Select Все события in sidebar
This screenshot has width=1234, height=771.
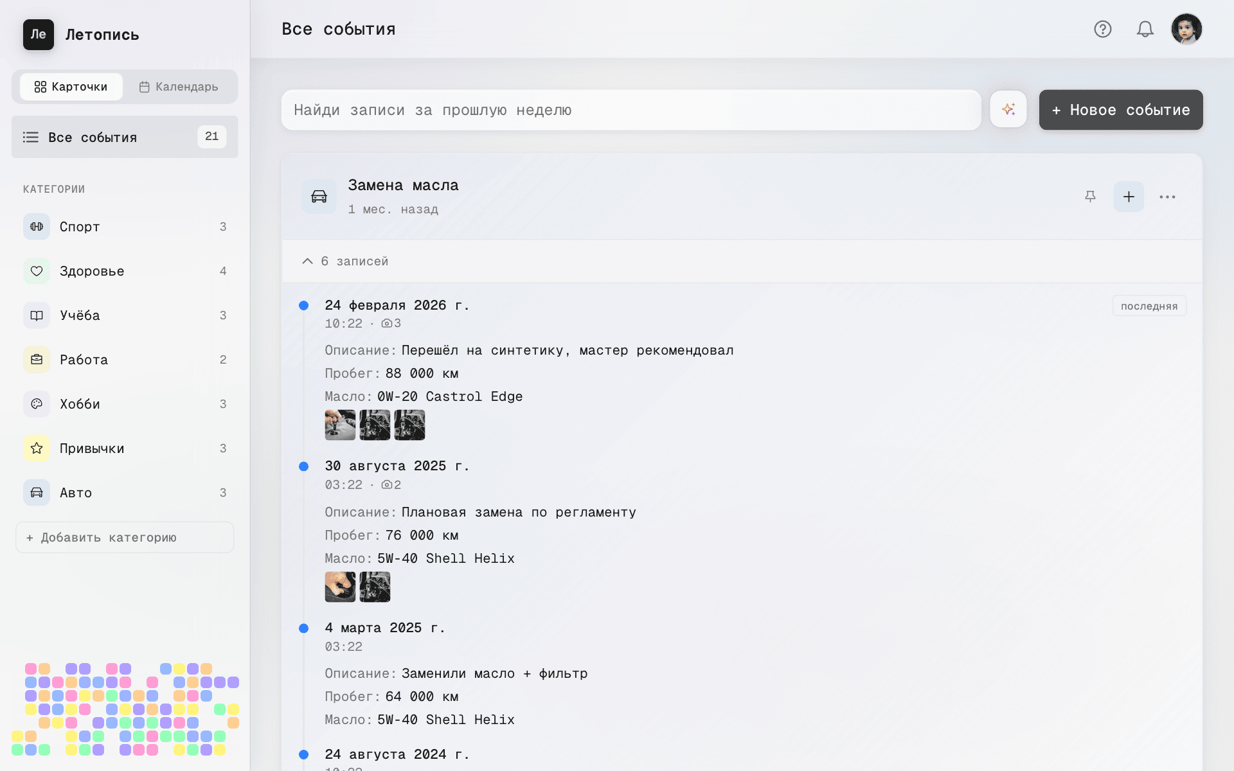125,137
